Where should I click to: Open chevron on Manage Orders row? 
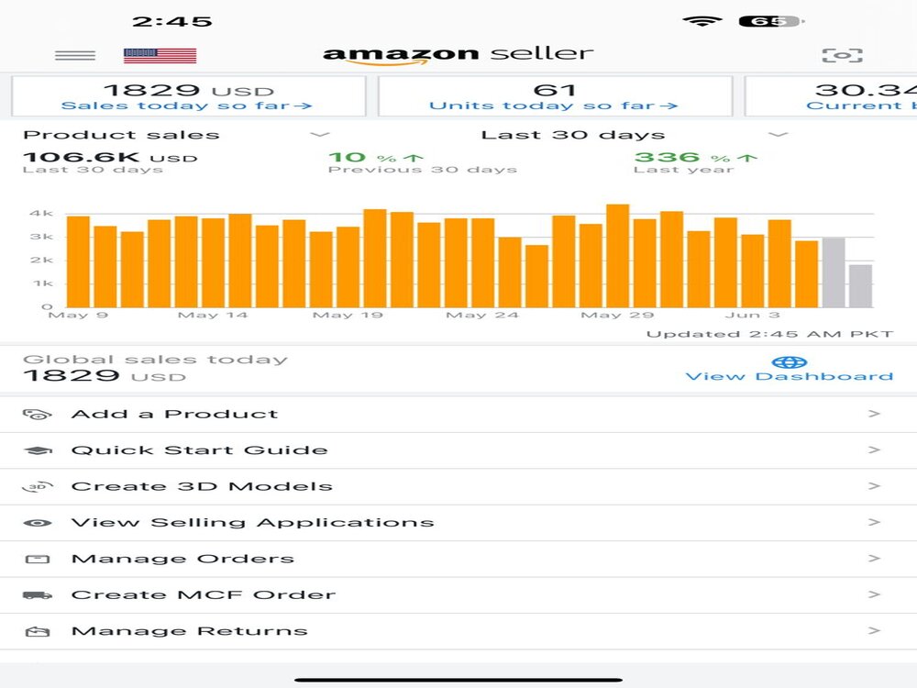click(x=874, y=559)
